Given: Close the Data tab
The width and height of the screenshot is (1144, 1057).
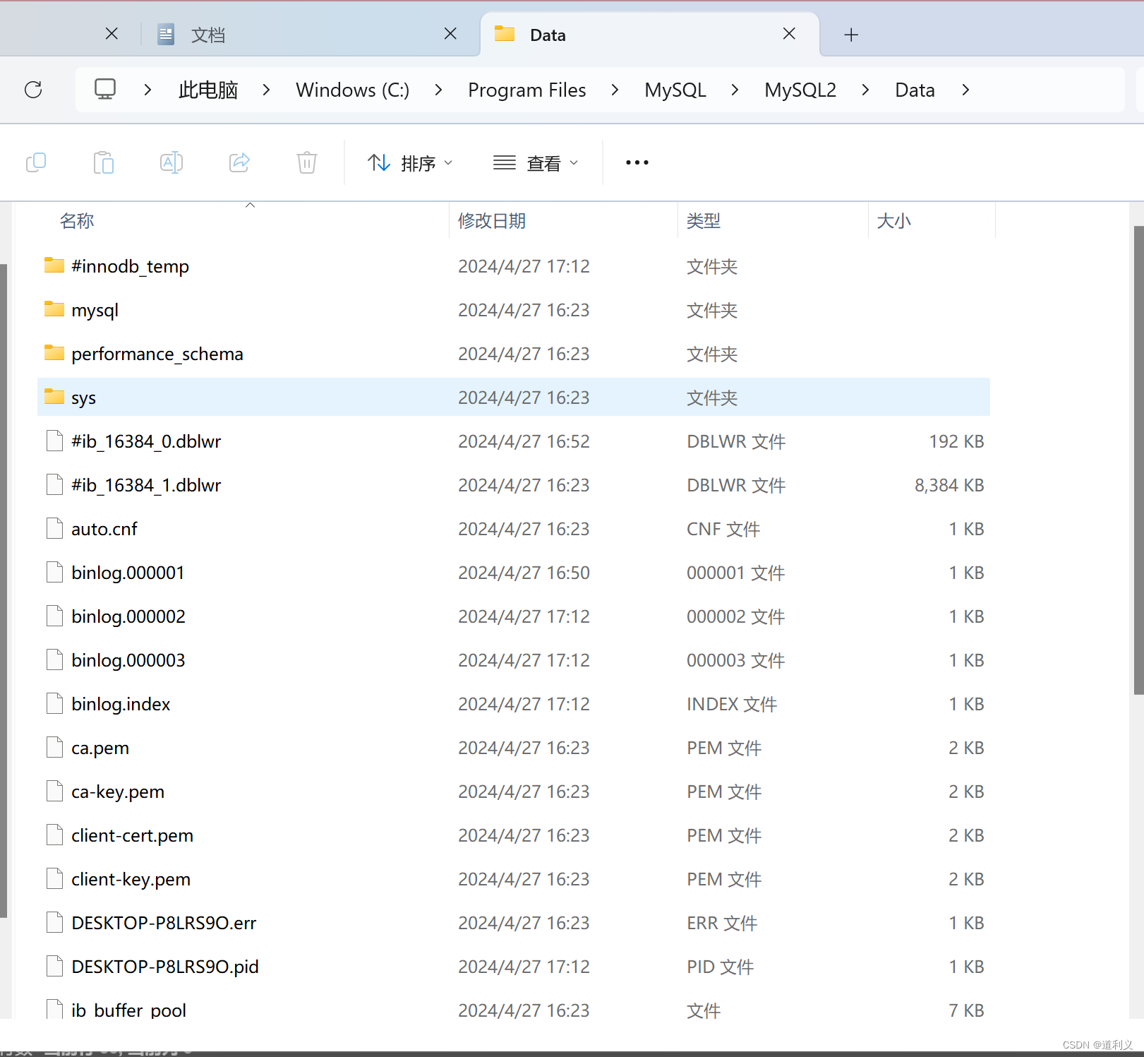Looking at the screenshot, I should (790, 34).
